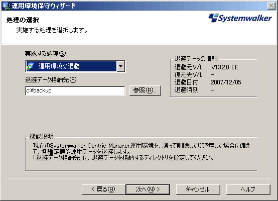Image resolution: width=278 pixels, height=201 pixels.
Task: Click the キャンセル button
Action: [198, 189]
